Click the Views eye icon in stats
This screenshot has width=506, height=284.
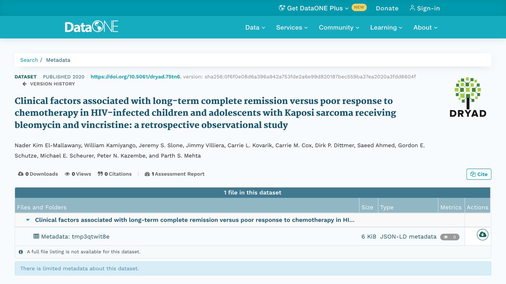[x=67, y=174]
